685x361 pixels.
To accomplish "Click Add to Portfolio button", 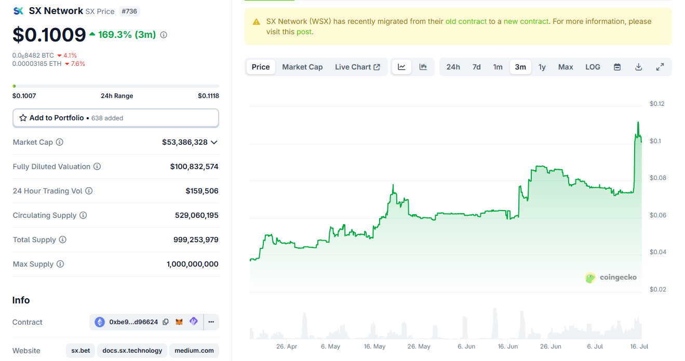I will (116, 118).
